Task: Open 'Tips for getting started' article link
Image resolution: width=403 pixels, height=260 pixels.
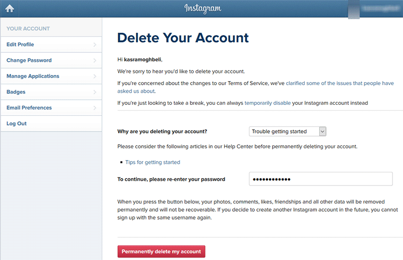Action: [153, 162]
